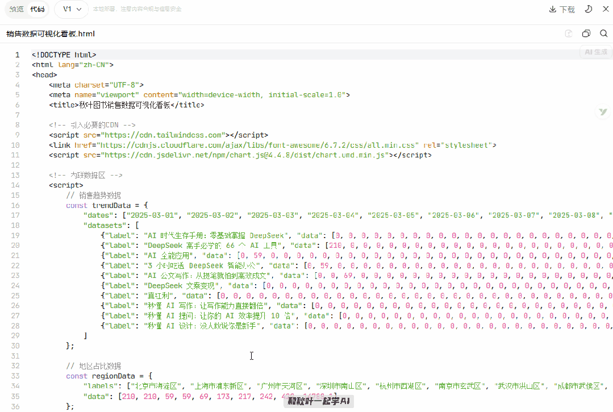
Task: Click the chart.js script URL line
Action: (x=240, y=155)
